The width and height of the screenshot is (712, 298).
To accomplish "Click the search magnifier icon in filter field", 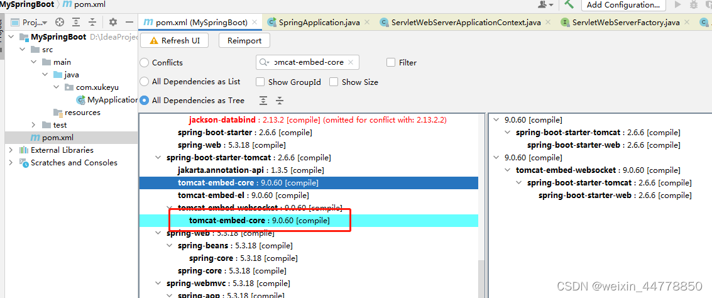I will coord(263,62).
